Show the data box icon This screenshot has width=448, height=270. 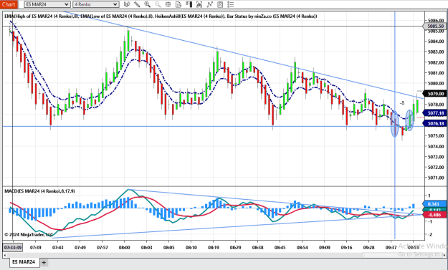(178, 4)
